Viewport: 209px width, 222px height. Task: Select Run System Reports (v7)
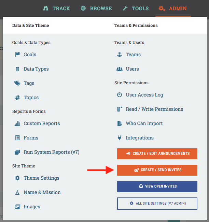[51, 152]
